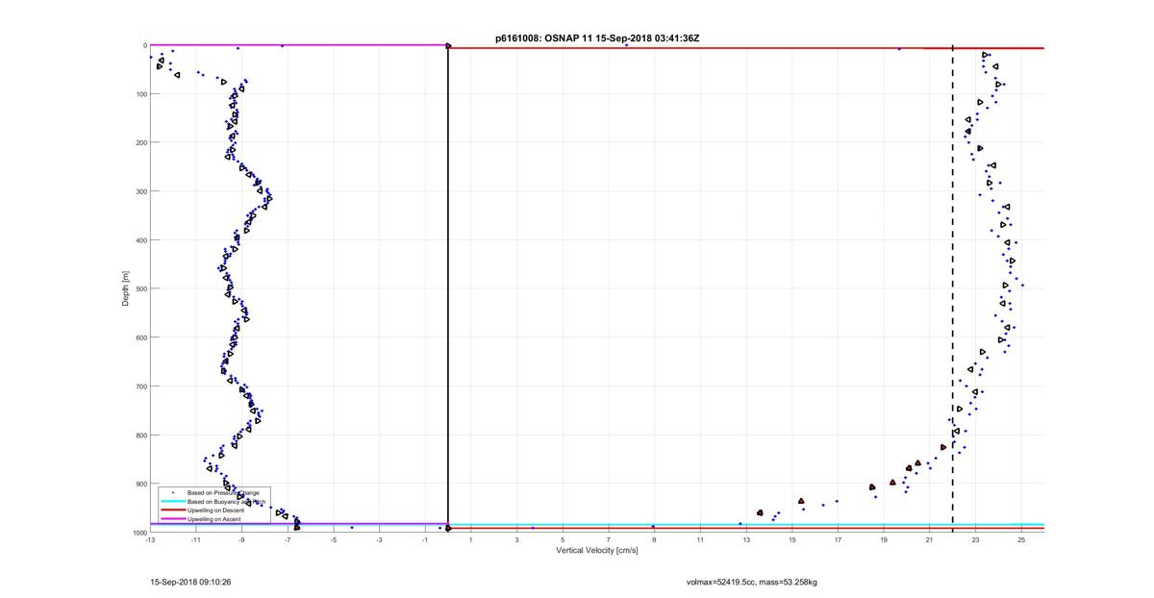Click the velocity axis tick label '5'
Viewport: 1154px width, 598px height.
(x=563, y=540)
